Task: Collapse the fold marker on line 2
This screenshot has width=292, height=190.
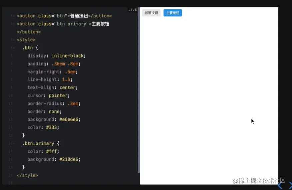Action: (14, 24)
